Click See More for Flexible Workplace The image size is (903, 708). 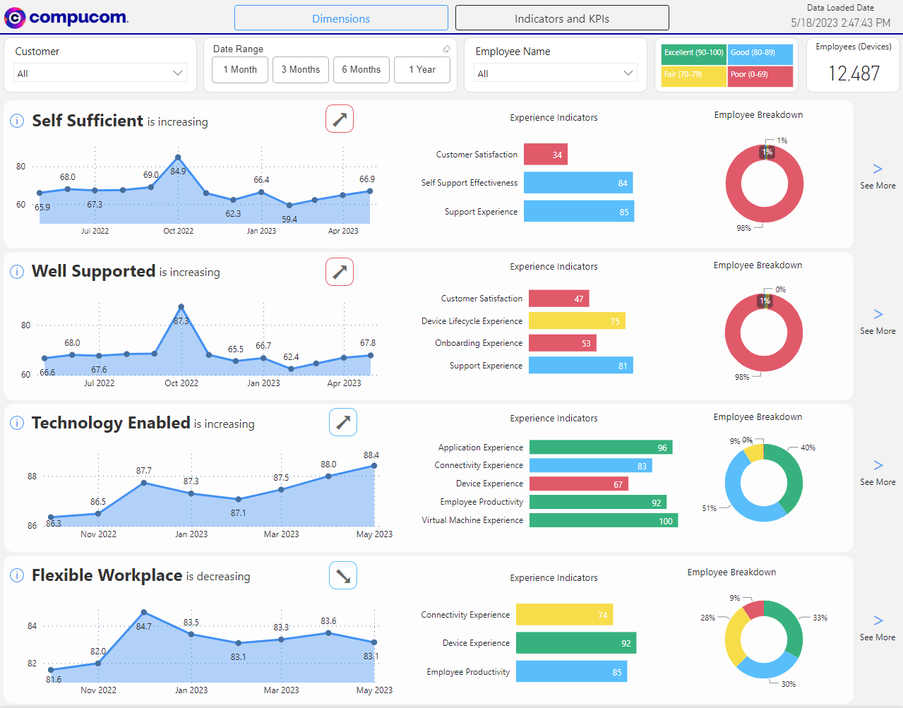click(x=878, y=628)
